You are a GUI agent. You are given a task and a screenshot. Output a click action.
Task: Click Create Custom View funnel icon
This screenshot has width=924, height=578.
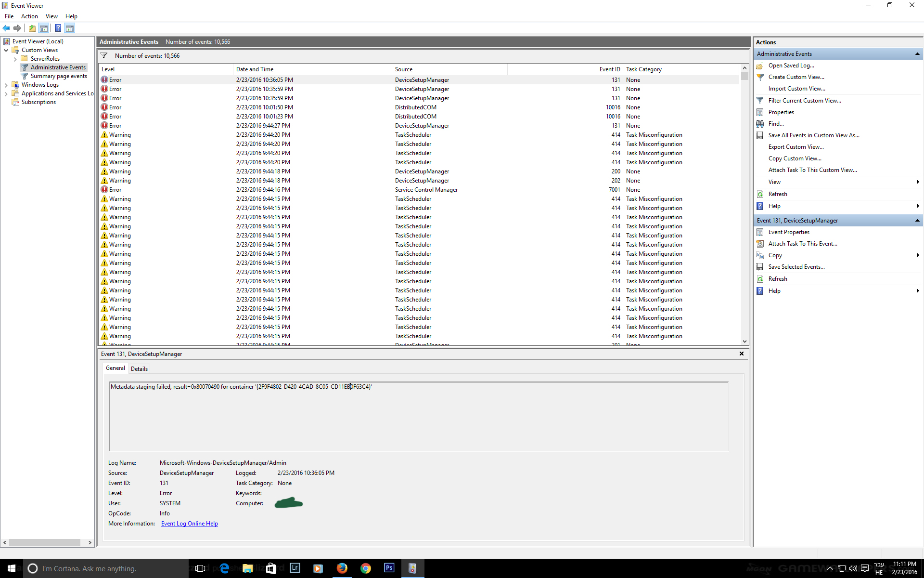pyautogui.click(x=760, y=77)
